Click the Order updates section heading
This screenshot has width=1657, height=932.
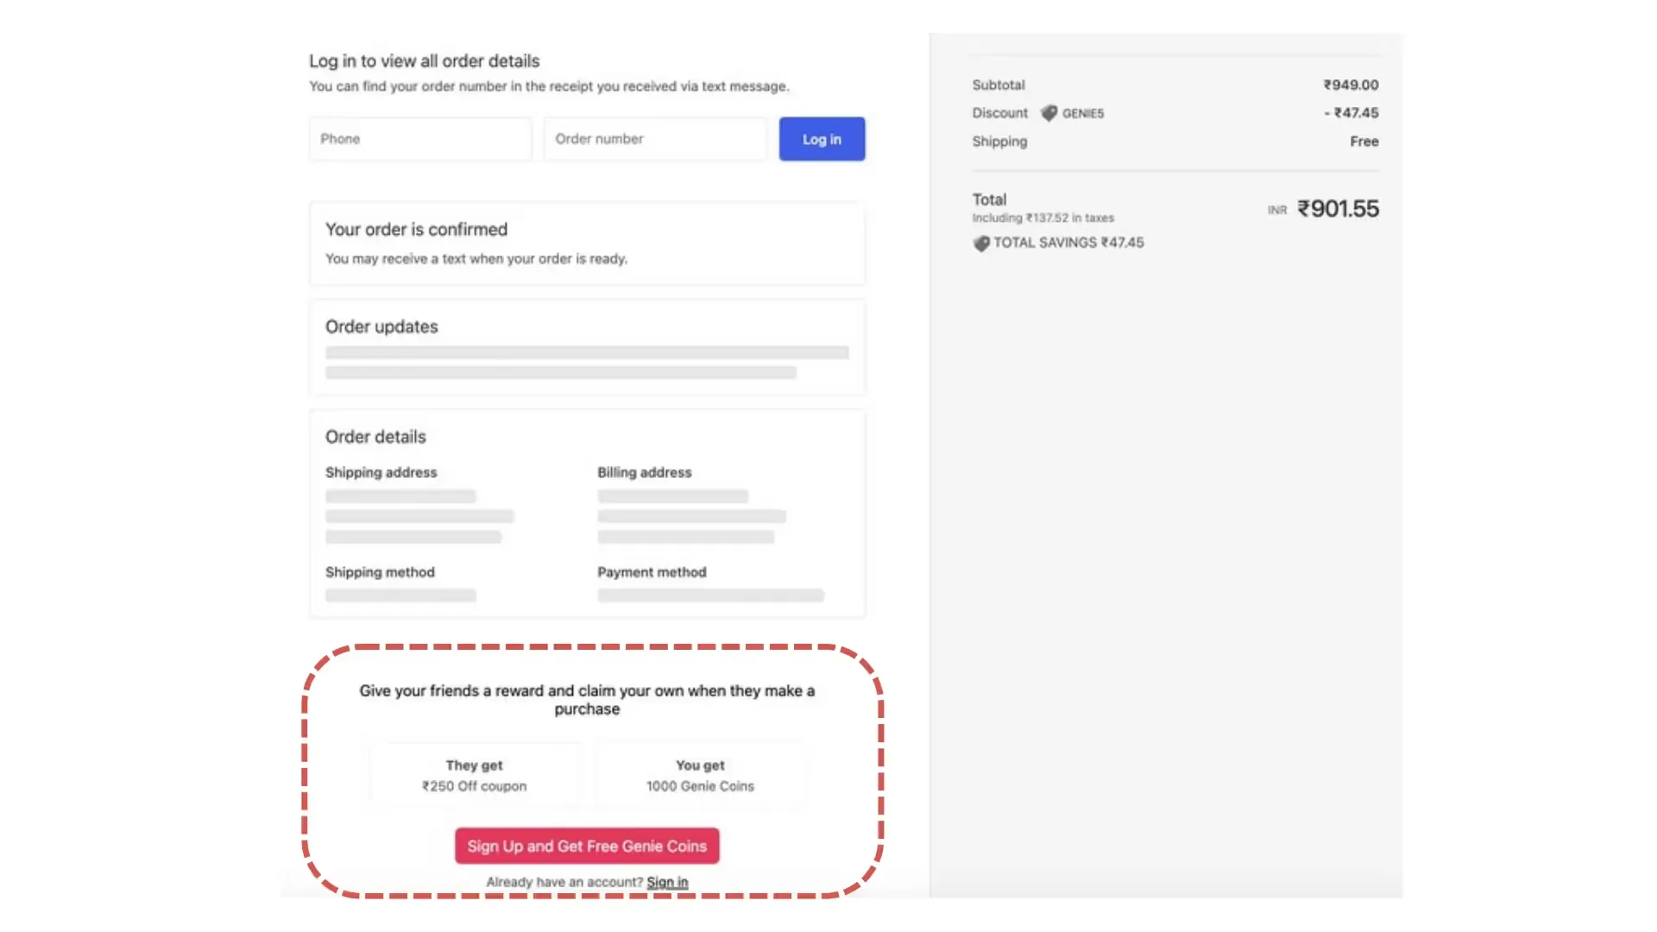coord(381,327)
